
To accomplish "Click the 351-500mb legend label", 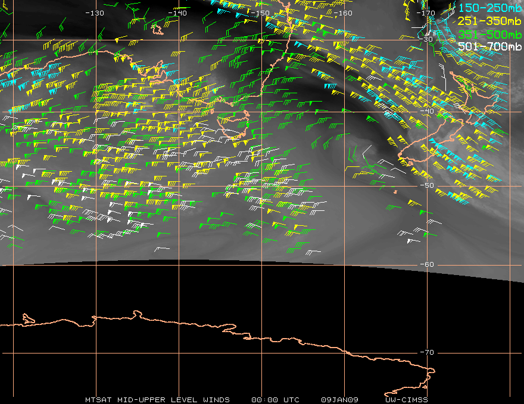I will click(x=489, y=34).
